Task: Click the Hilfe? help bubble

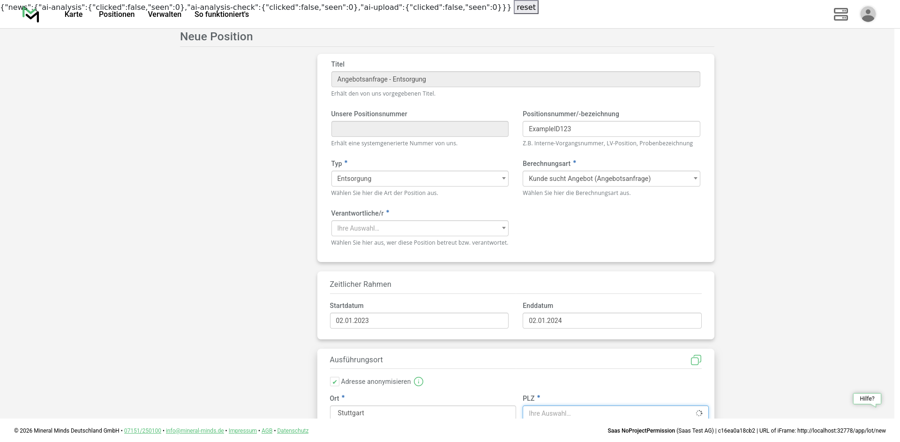Action: [867, 398]
